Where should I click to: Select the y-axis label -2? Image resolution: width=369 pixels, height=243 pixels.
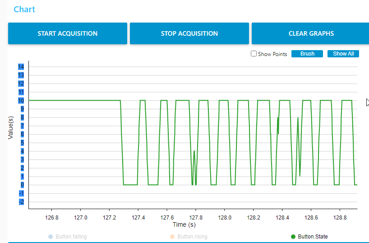coord(21,202)
